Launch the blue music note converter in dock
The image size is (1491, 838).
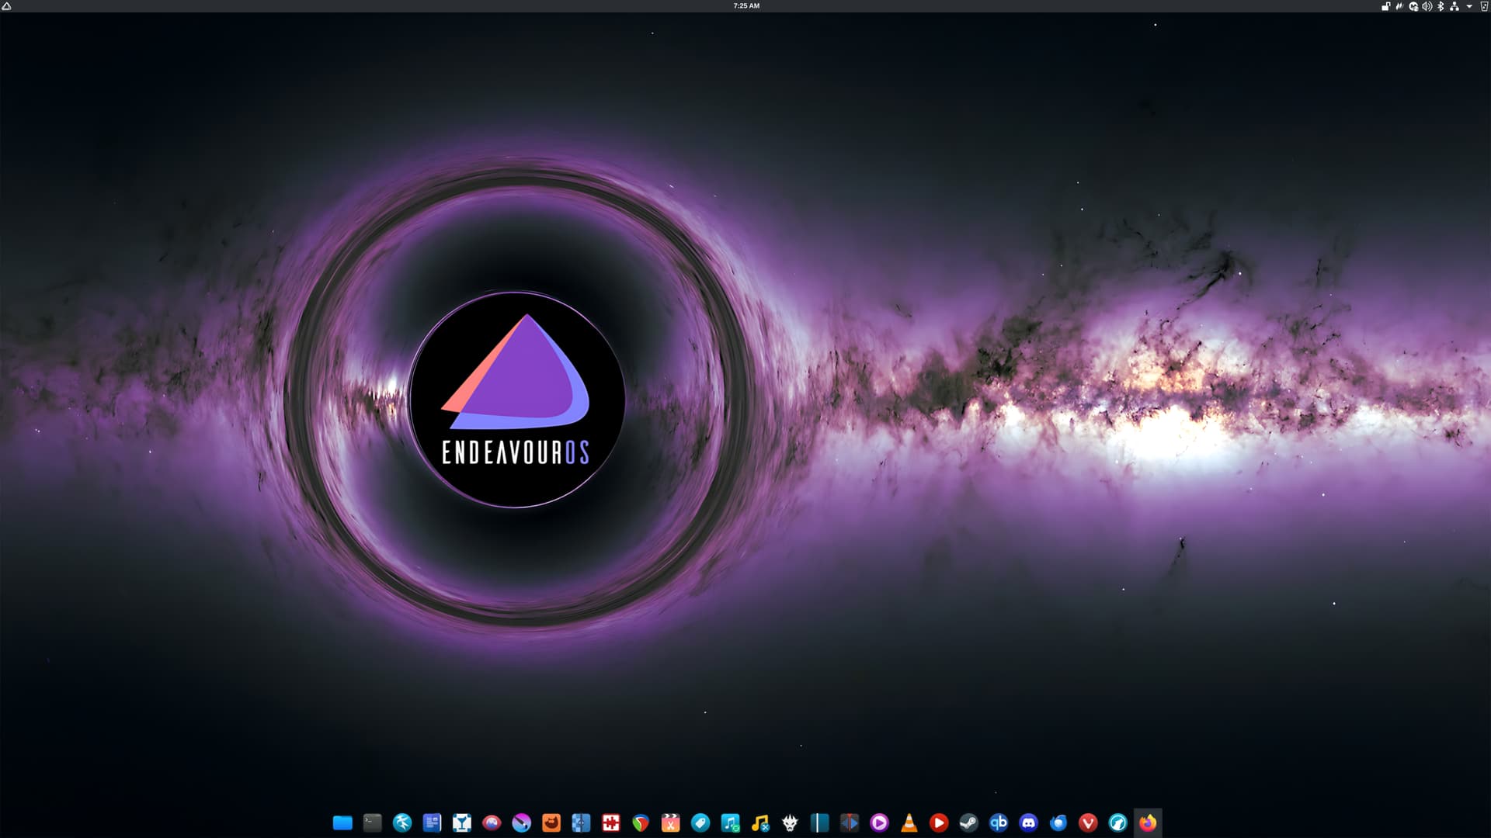(730, 822)
